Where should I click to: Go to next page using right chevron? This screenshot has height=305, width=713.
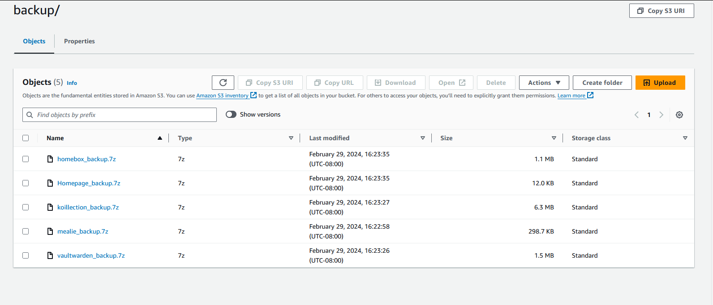pos(661,115)
